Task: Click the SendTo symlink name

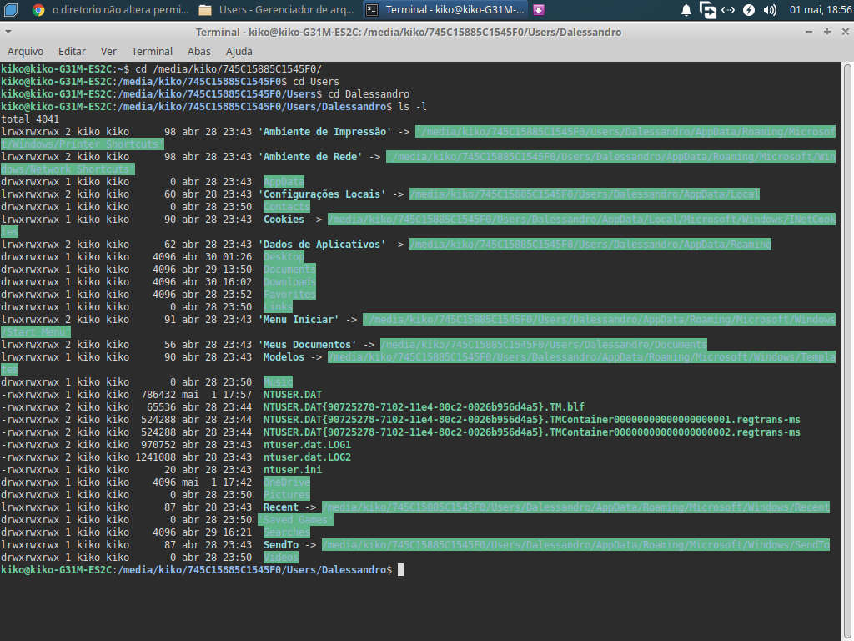Action: (281, 545)
